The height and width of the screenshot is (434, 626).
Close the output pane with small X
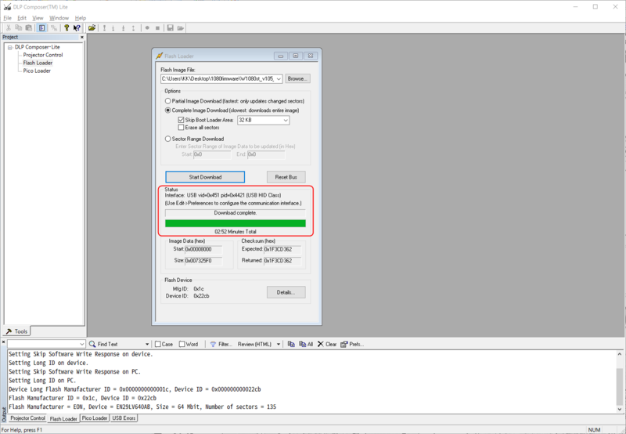(x=4, y=342)
